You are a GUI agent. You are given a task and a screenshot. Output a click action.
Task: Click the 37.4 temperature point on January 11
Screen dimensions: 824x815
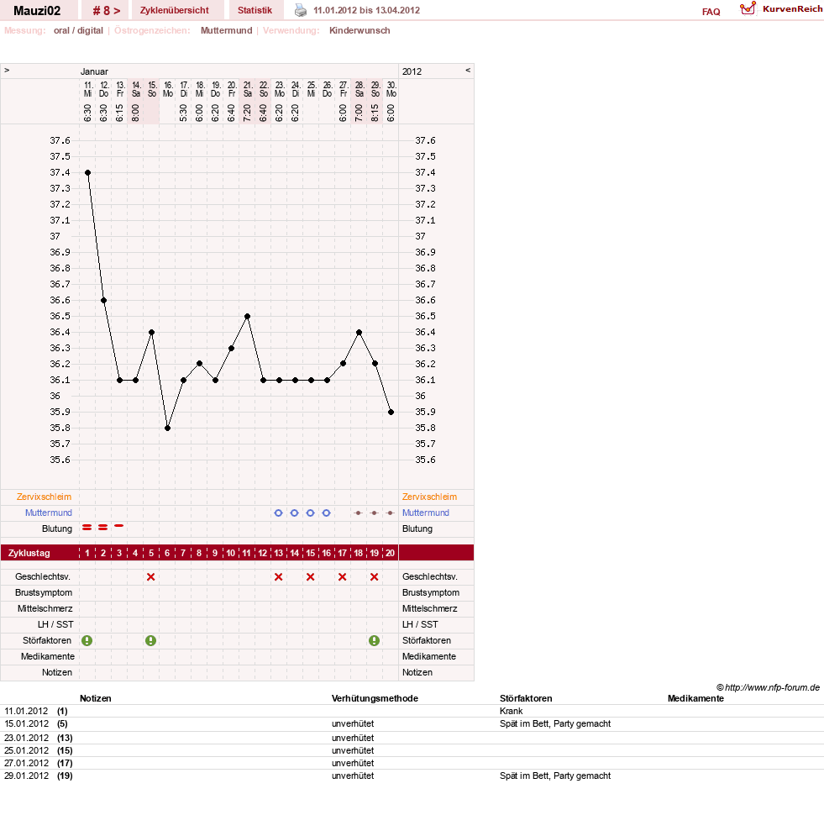tap(87, 172)
